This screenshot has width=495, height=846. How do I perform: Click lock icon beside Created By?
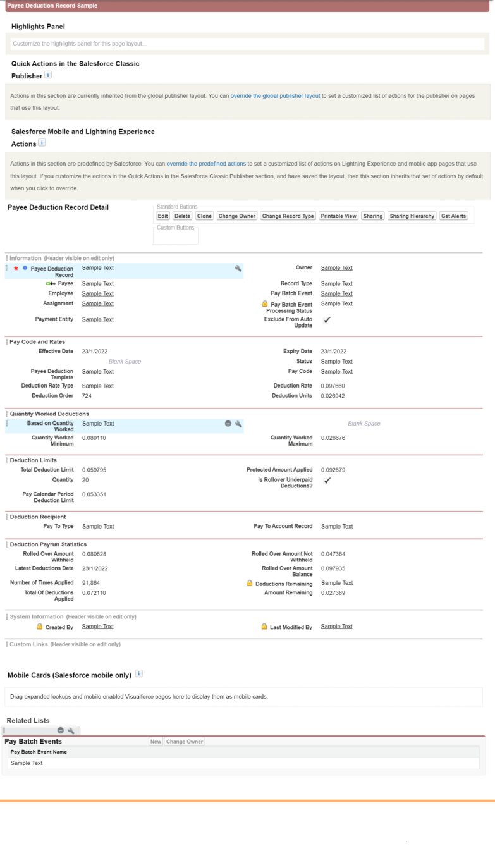[40, 627]
